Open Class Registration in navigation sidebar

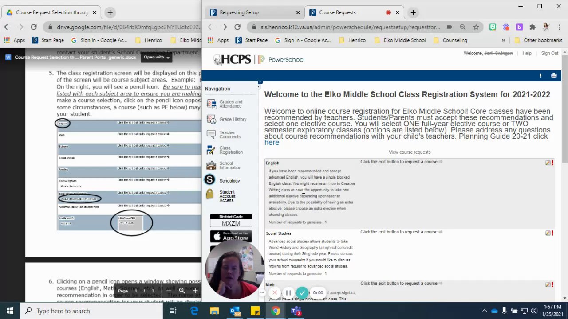225,150
